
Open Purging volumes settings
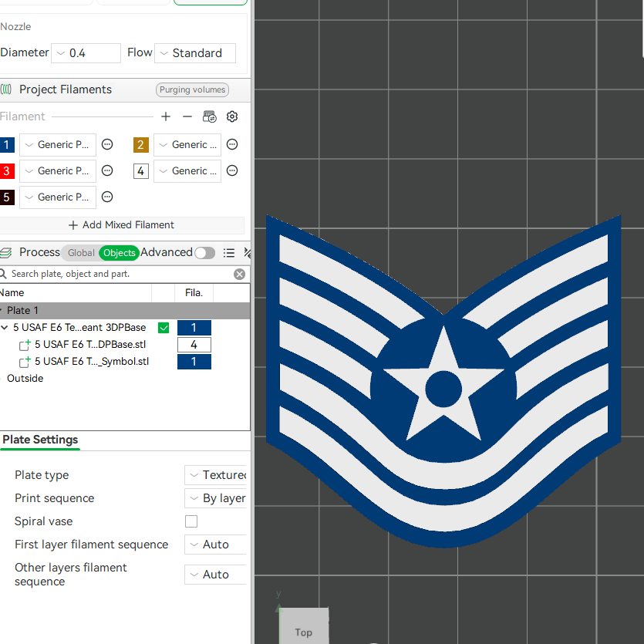(x=192, y=89)
